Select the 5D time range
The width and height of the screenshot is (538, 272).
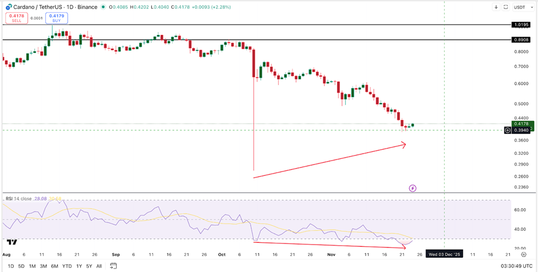tap(21, 266)
